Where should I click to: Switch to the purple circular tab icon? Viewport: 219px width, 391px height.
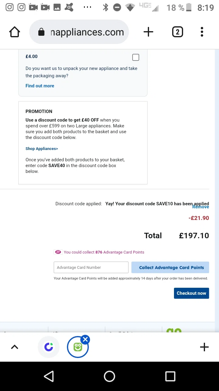click(49, 347)
